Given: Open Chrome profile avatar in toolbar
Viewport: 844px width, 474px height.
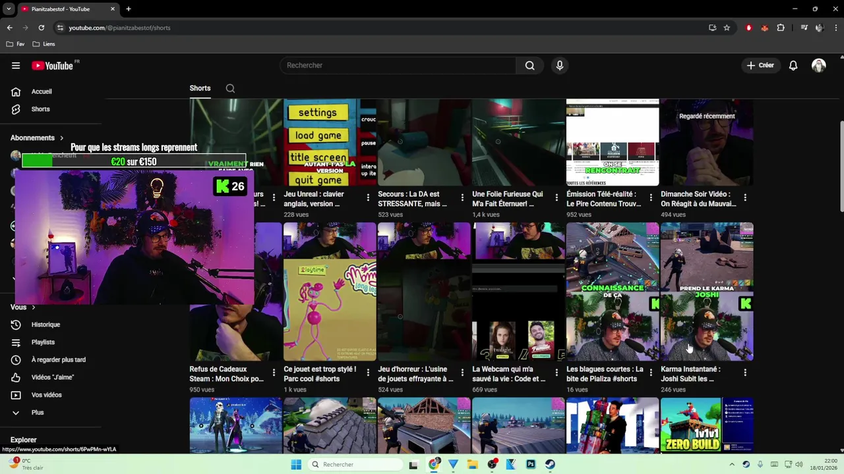Looking at the screenshot, I should [x=820, y=28].
